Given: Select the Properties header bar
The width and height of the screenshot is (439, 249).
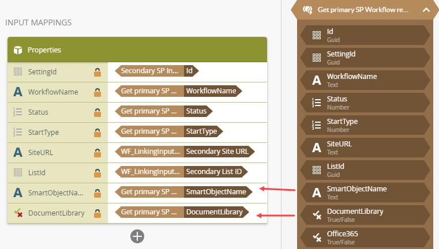Looking at the screenshot, I should point(137,50).
